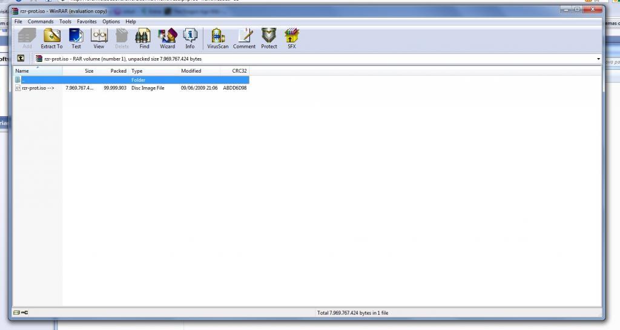The width and height of the screenshot is (620, 330).
Task: Sort by the Name column header
Action: coord(38,71)
